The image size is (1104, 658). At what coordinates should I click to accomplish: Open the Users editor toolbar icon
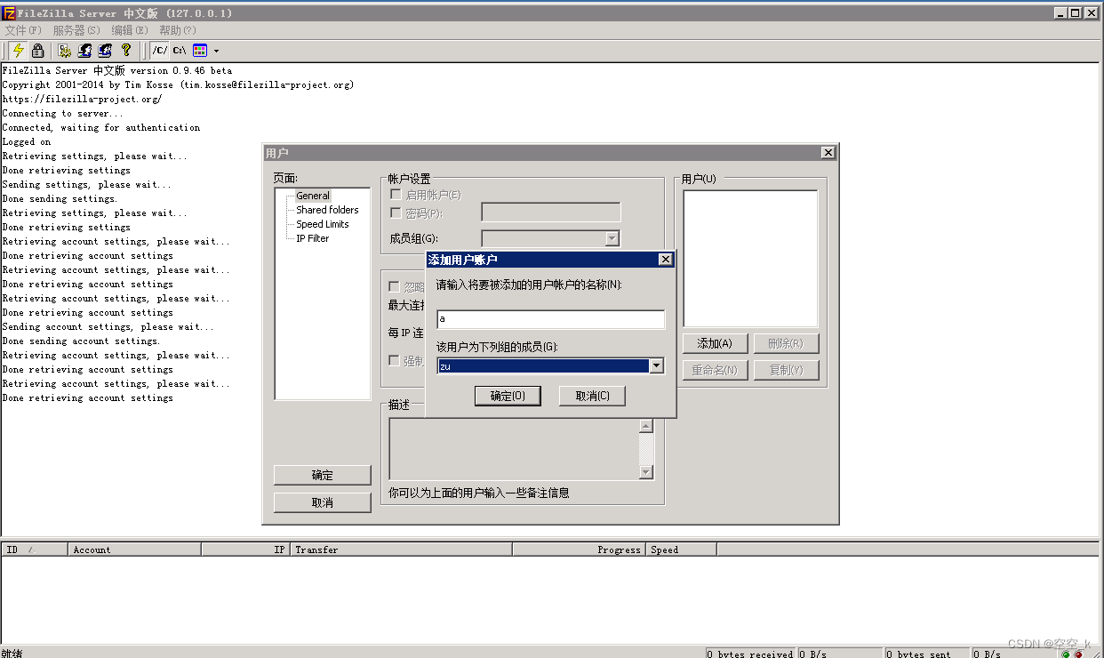tap(85, 51)
